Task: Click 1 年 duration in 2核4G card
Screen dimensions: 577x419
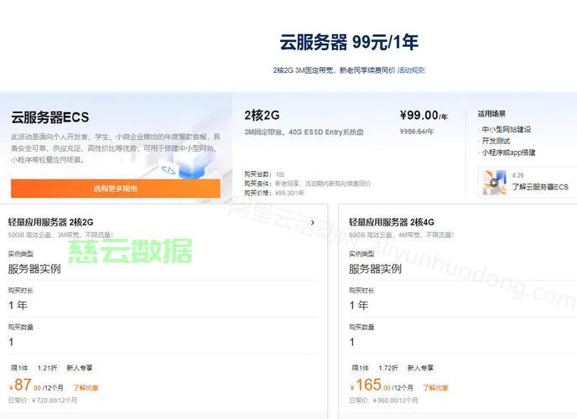Action: coord(359,305)
